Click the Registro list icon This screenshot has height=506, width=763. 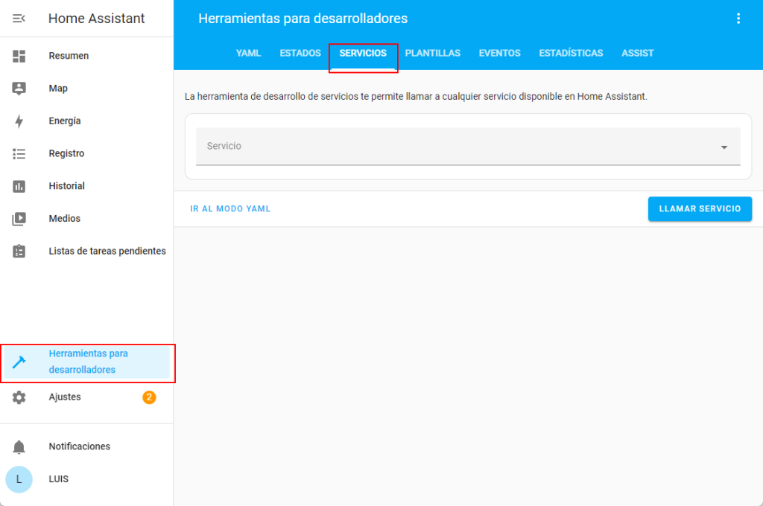pos(19,154)
